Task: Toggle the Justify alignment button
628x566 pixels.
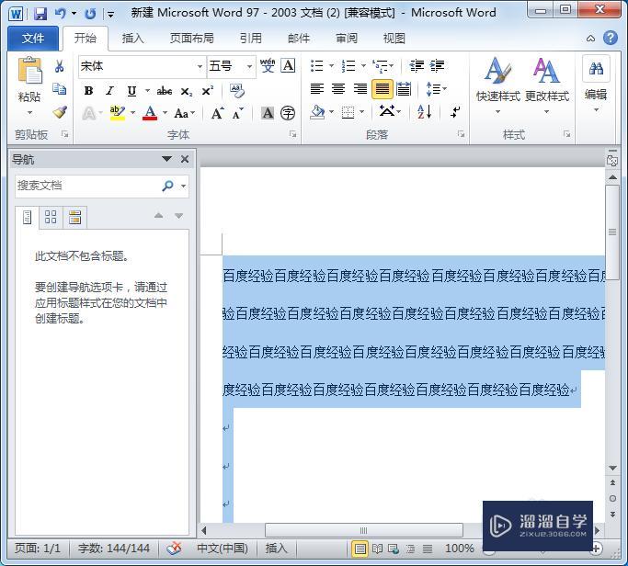Action: pos(383,88)
